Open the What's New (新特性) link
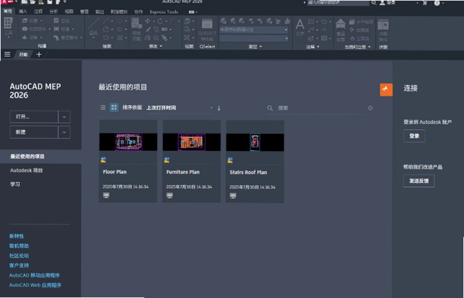This screenshot has height=298, width=464. [x=17, y=236]
